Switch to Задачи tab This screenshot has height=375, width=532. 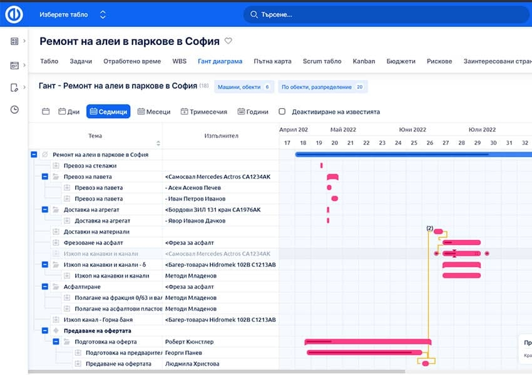pyautogui.click(x=81, y=61)
